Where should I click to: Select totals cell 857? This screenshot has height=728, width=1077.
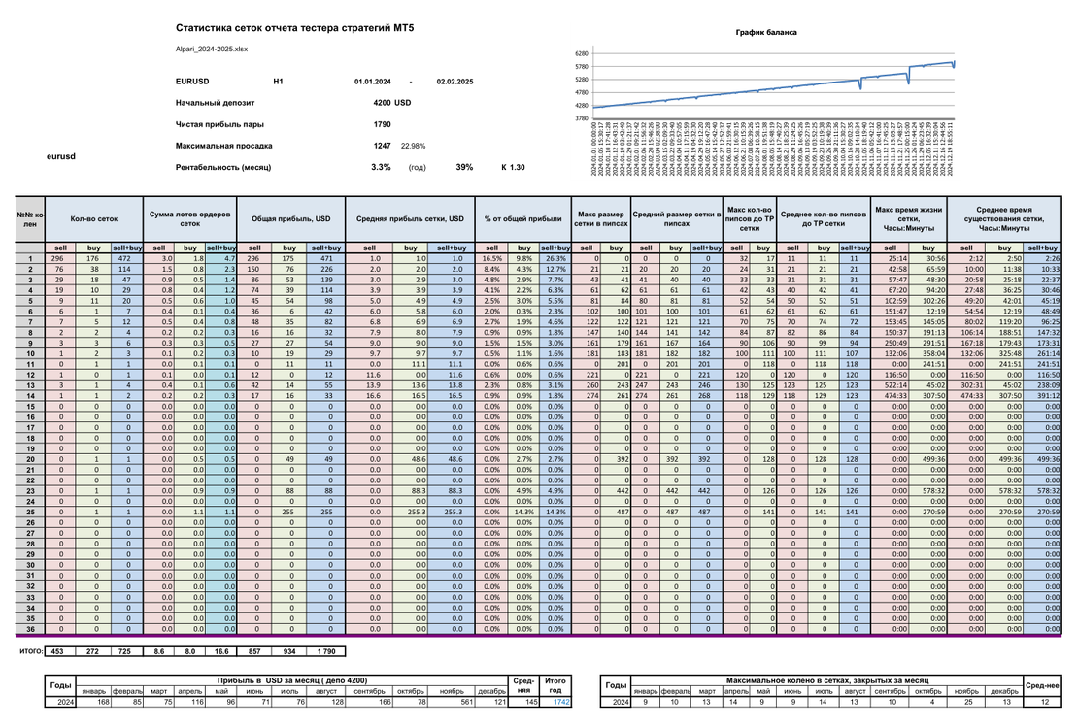click(254, 651)
